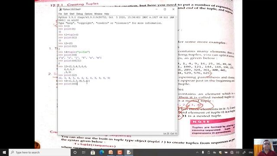
Task: Close the Python 3.9.0 Shell window
Action: coord(173,9)
